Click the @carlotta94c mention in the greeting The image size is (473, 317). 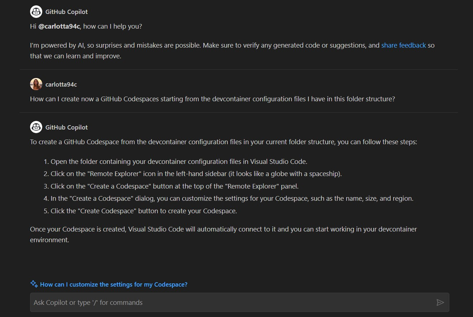click(x=59, y=26)
